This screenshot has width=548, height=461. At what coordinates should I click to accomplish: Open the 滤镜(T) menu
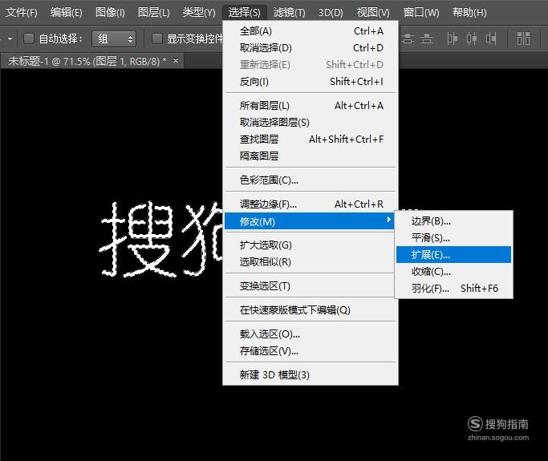click(x=289, y=13)
